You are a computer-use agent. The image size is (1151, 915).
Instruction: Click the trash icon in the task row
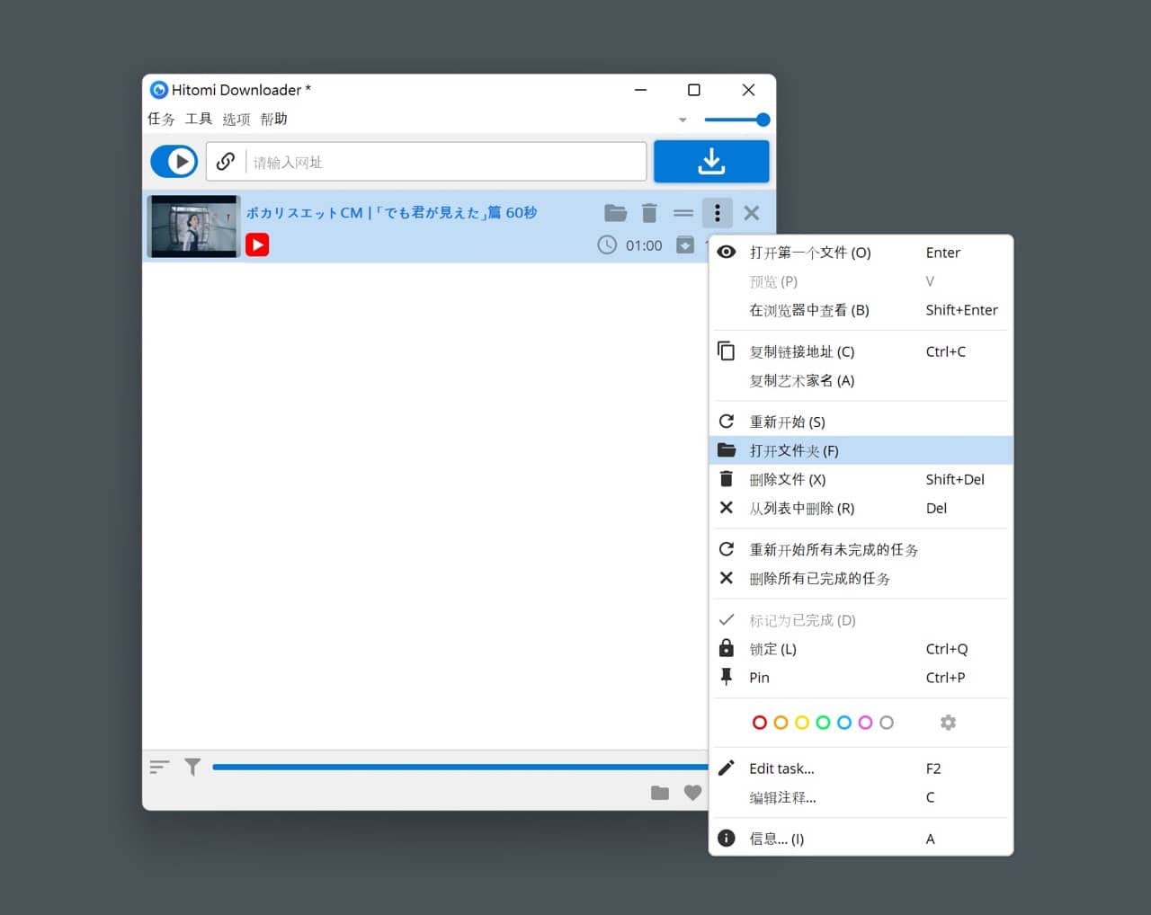pyautogui.click(x=649, y=213)
